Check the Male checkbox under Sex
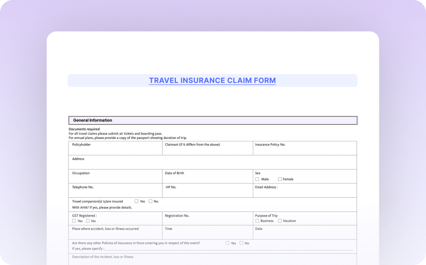 pos(257,179)
